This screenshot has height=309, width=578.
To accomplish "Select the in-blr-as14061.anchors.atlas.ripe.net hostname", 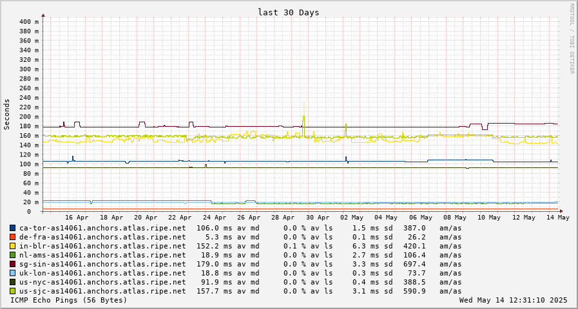I will tap(102, 247).
